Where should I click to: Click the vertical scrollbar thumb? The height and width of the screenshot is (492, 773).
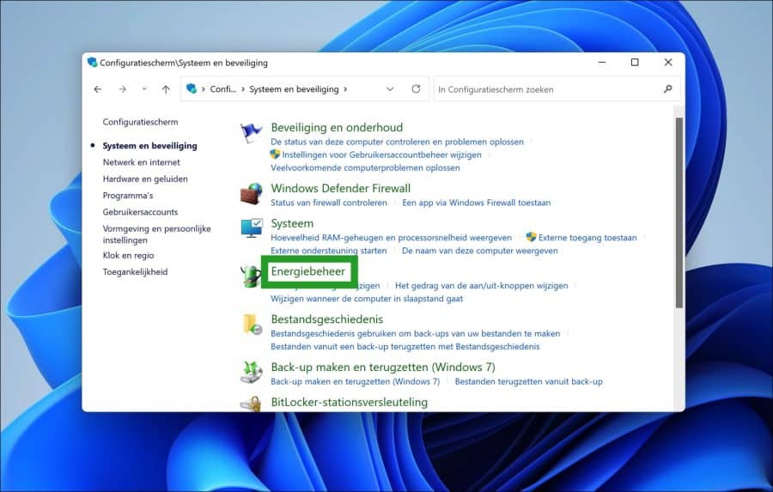[679, 212]
